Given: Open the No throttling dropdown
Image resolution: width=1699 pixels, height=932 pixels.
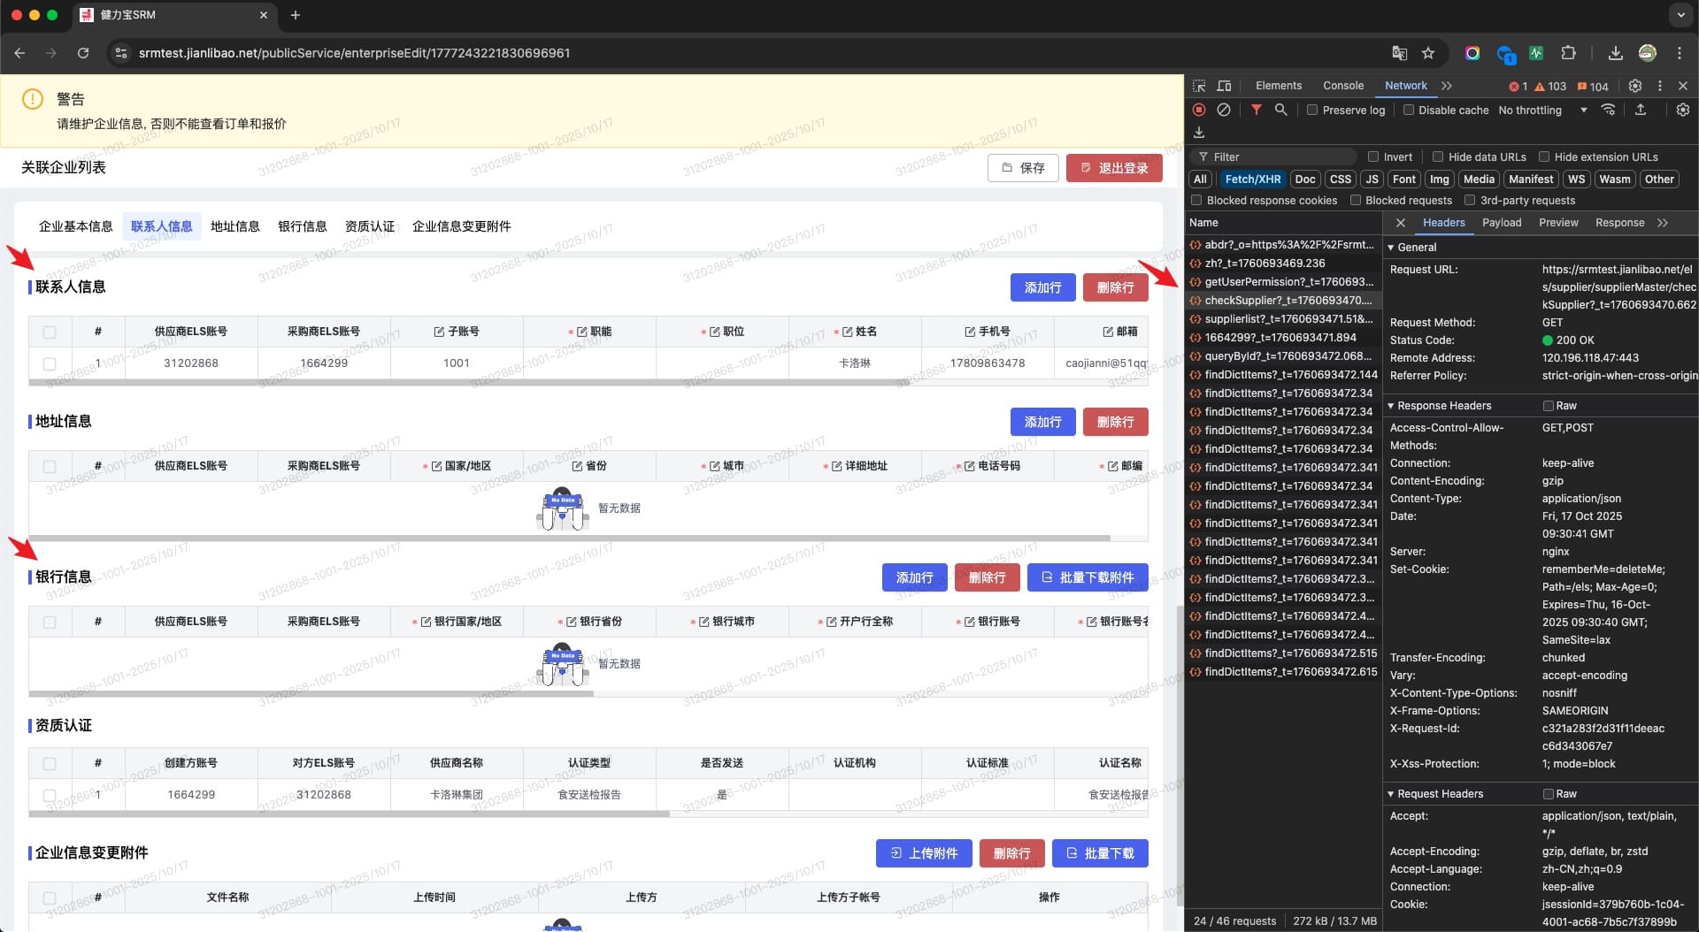Looking at the screenshot, I should pos(1541,111).
